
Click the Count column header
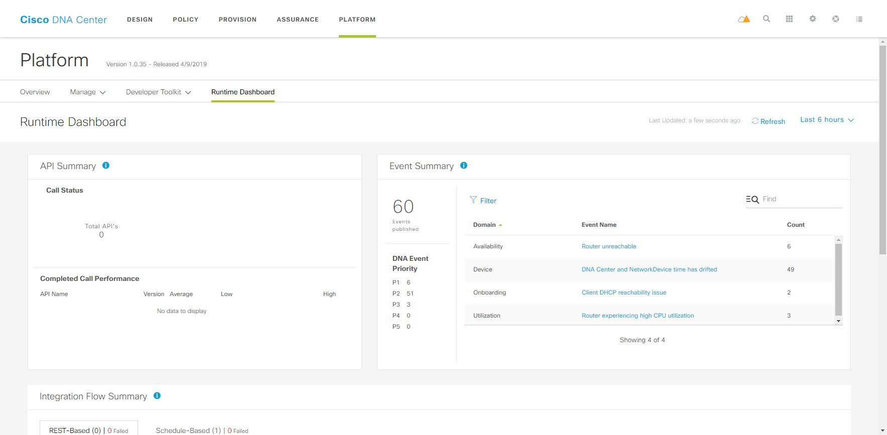click(x=796, y=225)
